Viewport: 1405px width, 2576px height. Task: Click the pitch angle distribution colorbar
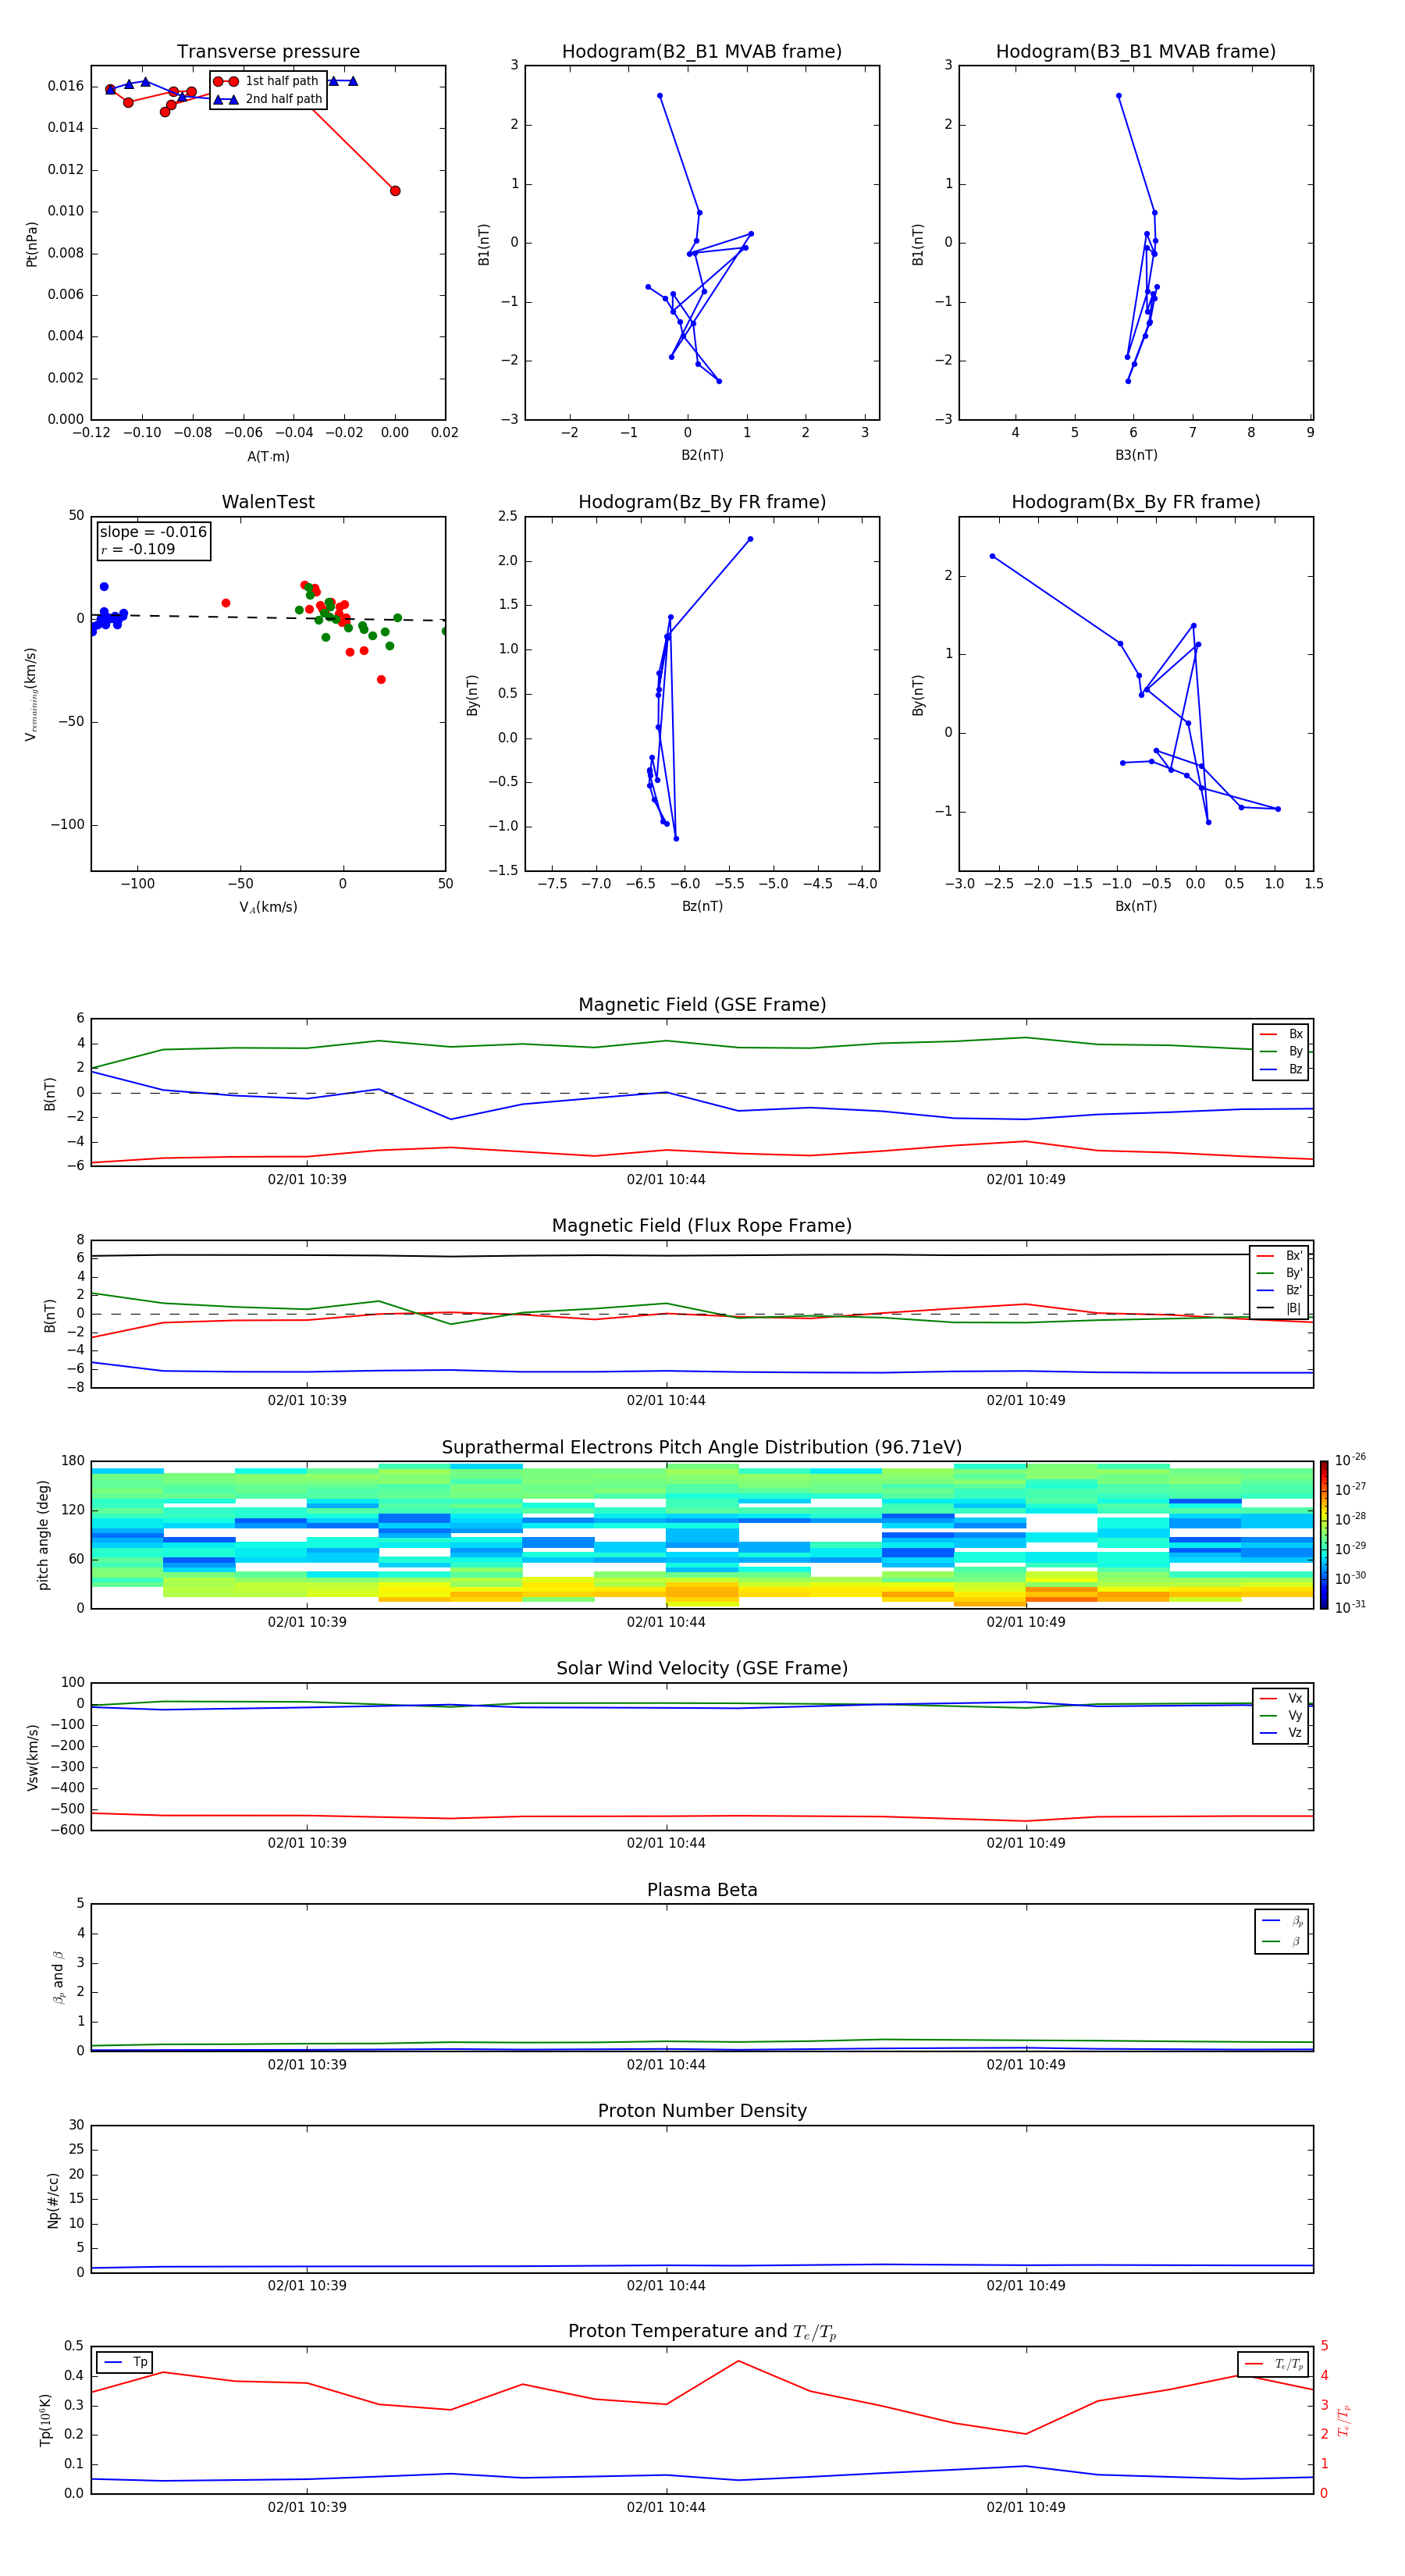tap(1324, 1535)
